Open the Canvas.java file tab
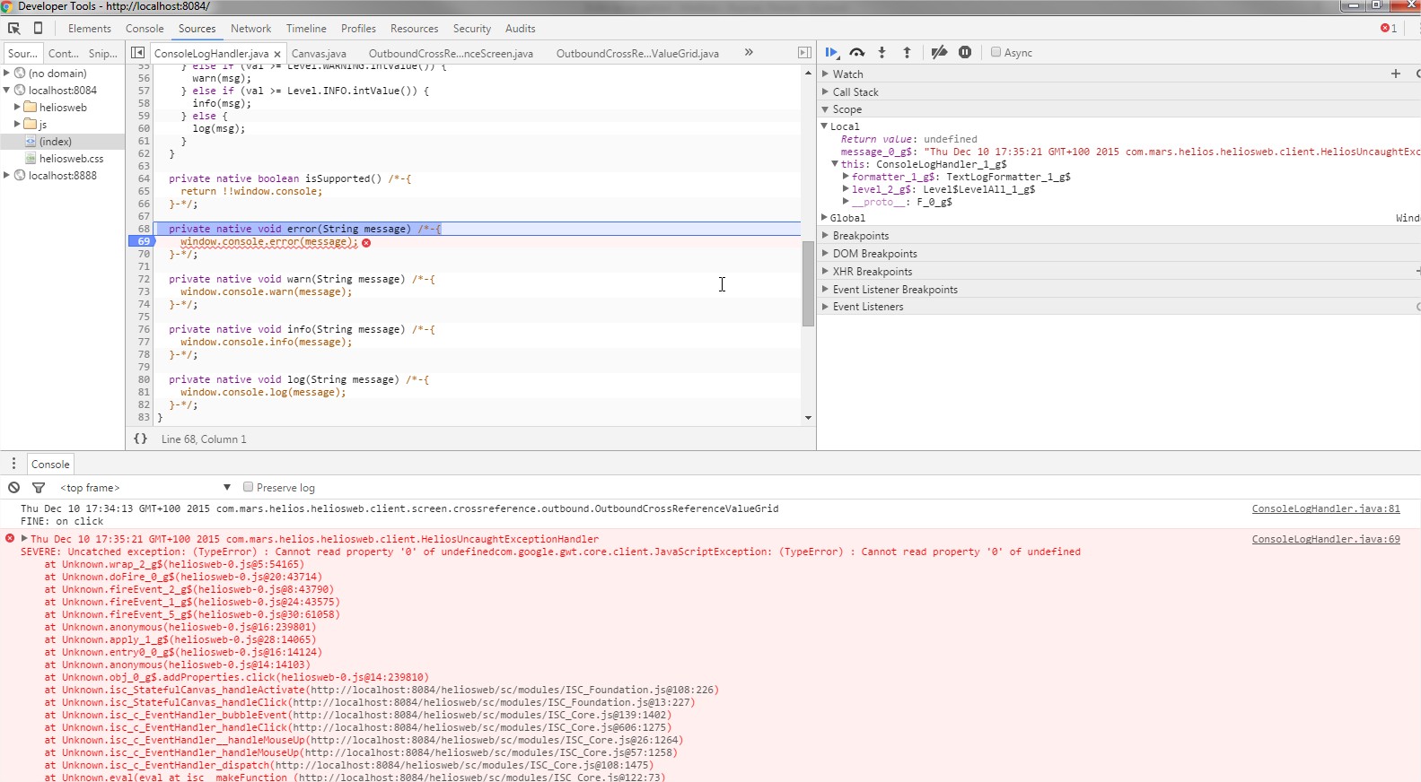Screen dimensions: 1421x782 [319, 54]
